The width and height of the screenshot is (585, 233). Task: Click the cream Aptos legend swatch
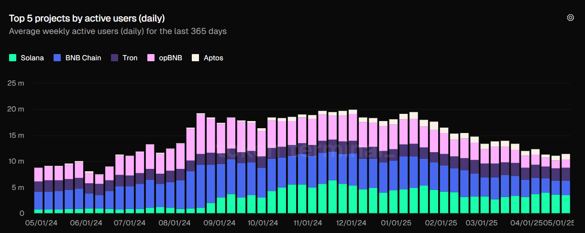pos(195,58)
